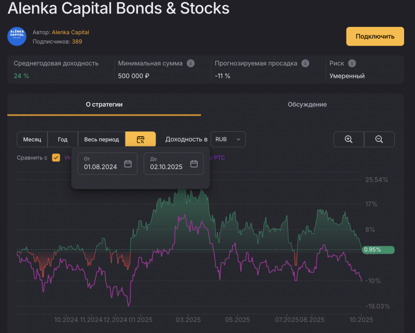
Task: Click calendar icon in the 'От' date field
Action: point(128,164)
